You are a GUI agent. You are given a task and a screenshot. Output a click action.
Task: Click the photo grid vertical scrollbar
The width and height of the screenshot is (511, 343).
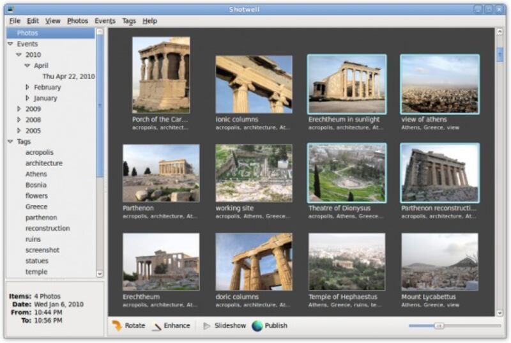pos(500,172)
